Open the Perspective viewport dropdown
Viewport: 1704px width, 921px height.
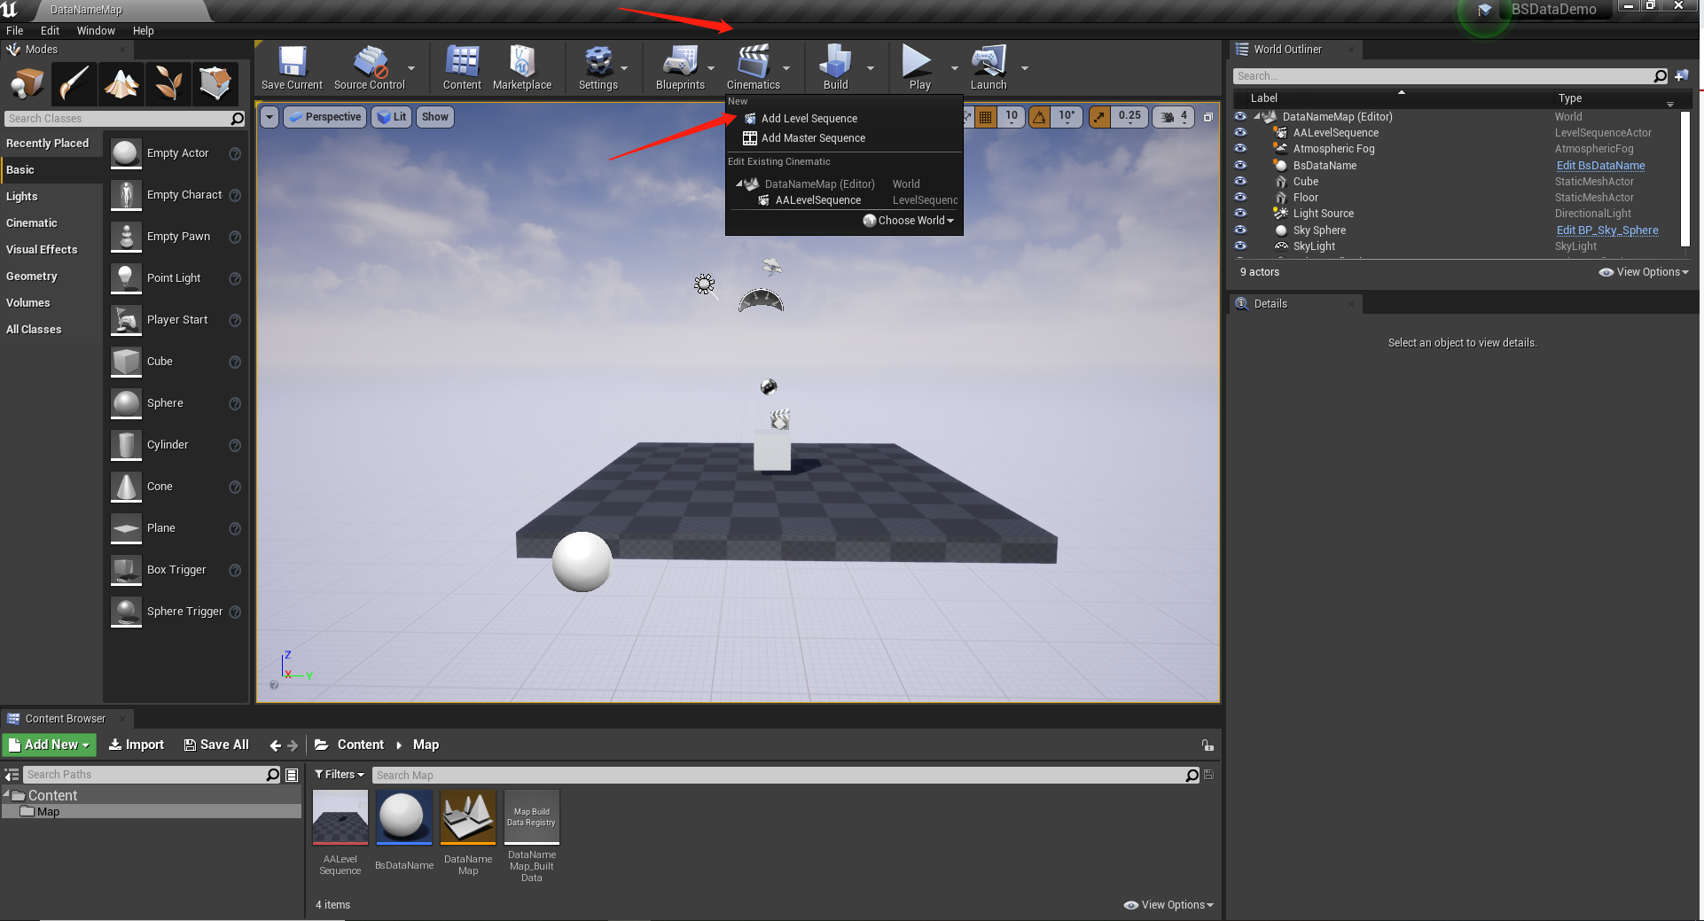(324, 116)
